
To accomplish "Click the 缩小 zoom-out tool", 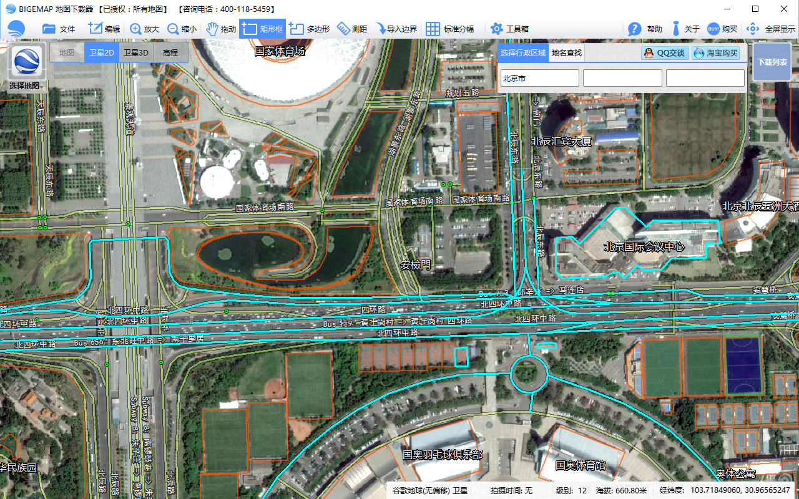I will [x=182, y=29].
